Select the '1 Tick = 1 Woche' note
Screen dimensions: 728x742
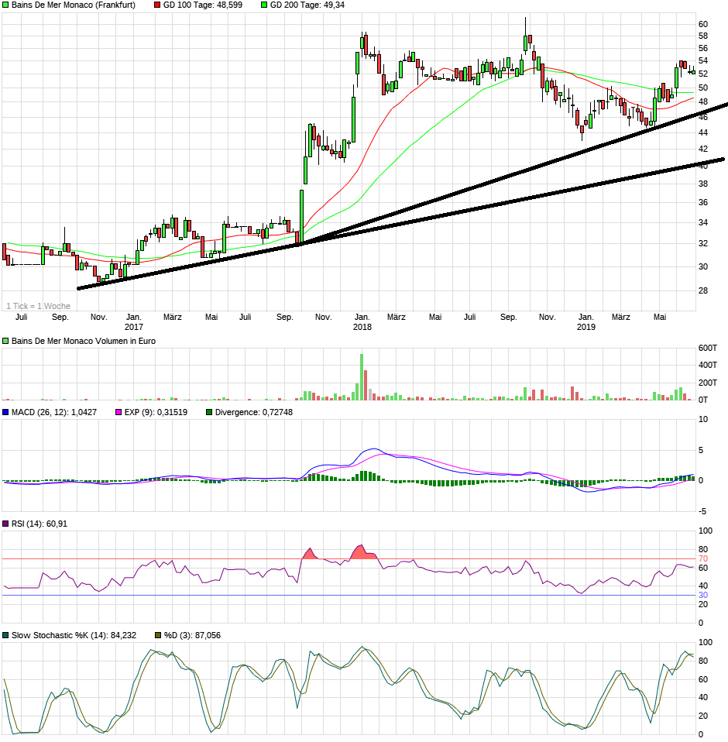coord(38,306)
